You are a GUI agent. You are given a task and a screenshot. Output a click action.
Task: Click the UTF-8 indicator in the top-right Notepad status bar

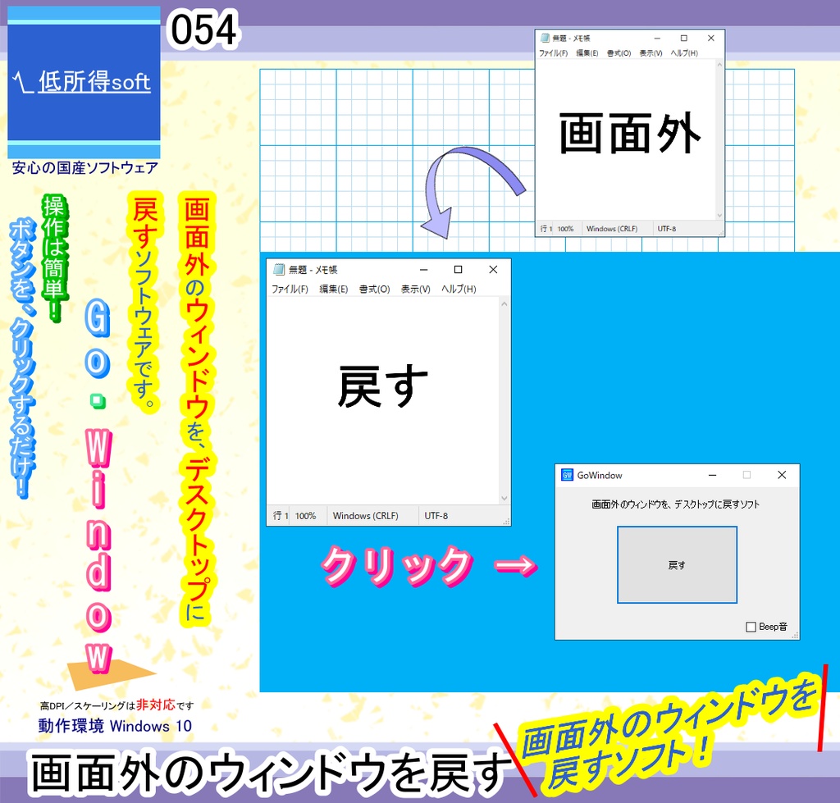pos(668,229)
